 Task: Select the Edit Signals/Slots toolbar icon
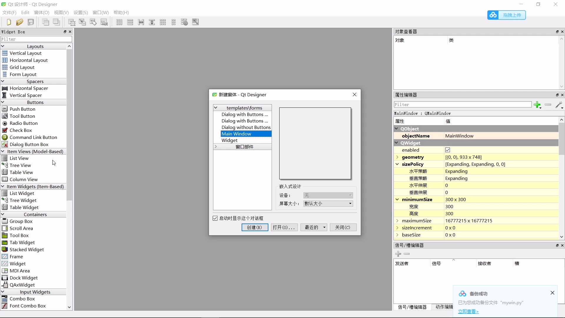(82, 22)
